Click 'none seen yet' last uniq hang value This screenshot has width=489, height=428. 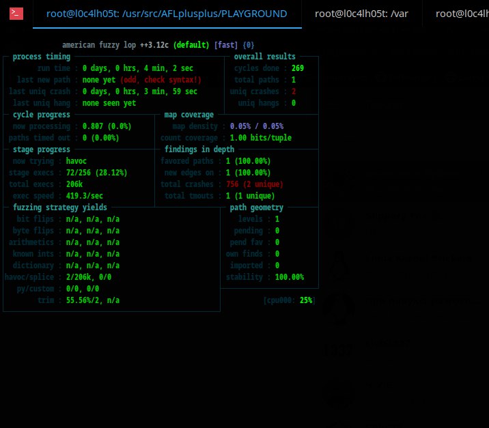pyautogui.click(x=109, y=103)
